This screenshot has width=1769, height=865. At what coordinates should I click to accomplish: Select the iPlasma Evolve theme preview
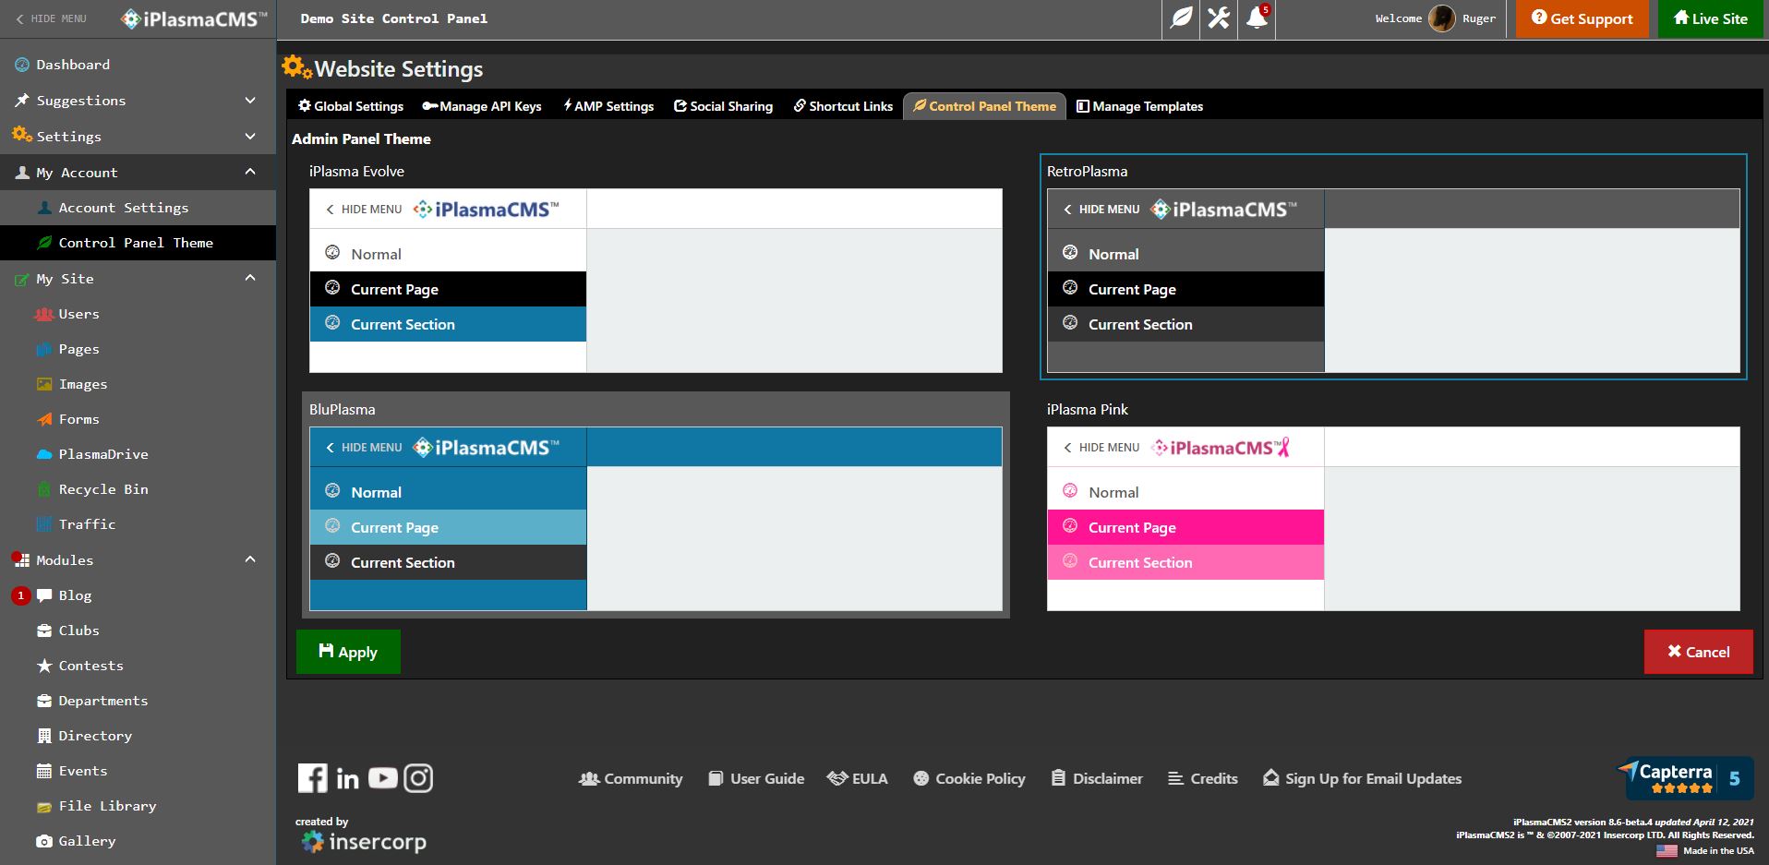point(656,281)
